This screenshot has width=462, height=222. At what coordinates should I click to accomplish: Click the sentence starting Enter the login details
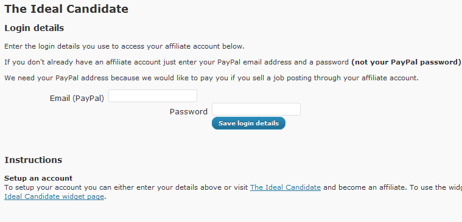pyautogui.click(x=124, y=46)
